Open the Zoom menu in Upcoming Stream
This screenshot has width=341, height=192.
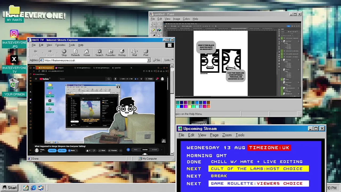pyautogui.click(x=227, y=135)
